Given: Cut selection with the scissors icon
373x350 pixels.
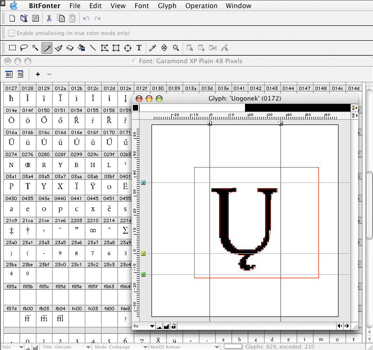Looking at the screenshot, I should point(49,18).
